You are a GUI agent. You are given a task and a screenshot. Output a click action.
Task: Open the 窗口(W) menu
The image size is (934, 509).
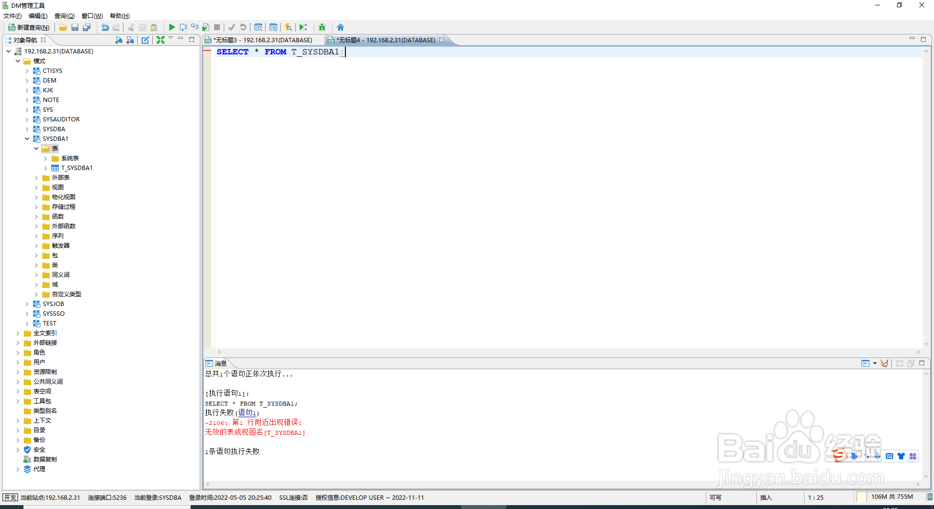pyautogui.click(x=92, y=16)
